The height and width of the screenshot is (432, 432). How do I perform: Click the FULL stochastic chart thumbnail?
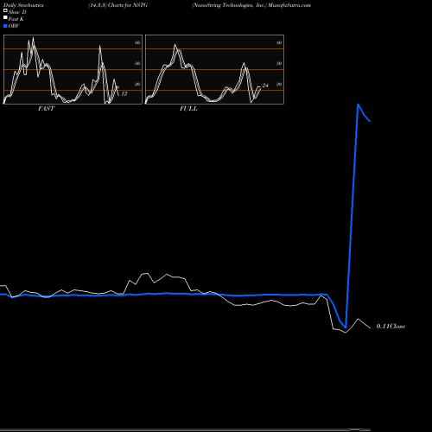pos(214,69)
